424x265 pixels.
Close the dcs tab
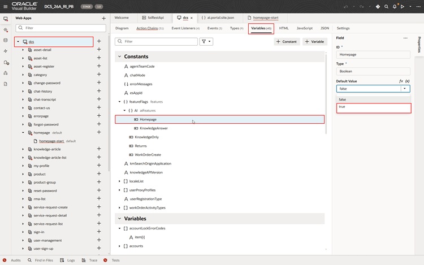click(x=192, y=18)
